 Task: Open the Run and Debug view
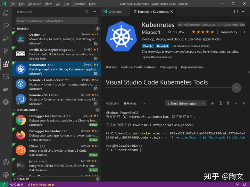(x=6, y=38)
